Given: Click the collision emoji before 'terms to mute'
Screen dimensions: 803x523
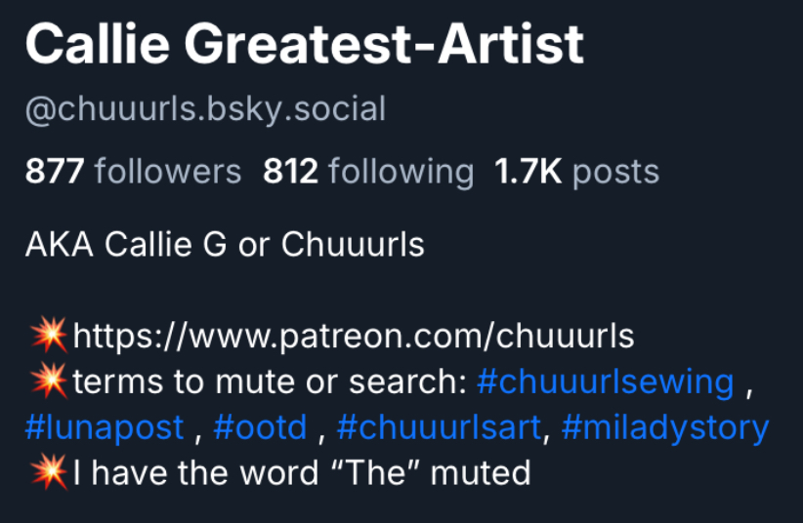Looking at the screenshot, I should [x=47, y=382].
